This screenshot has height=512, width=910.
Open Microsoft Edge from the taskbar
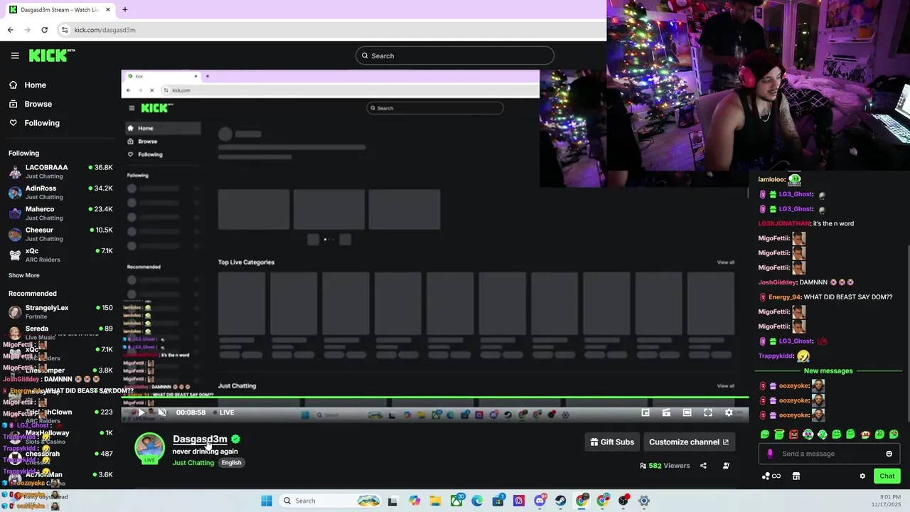point(477,501)
